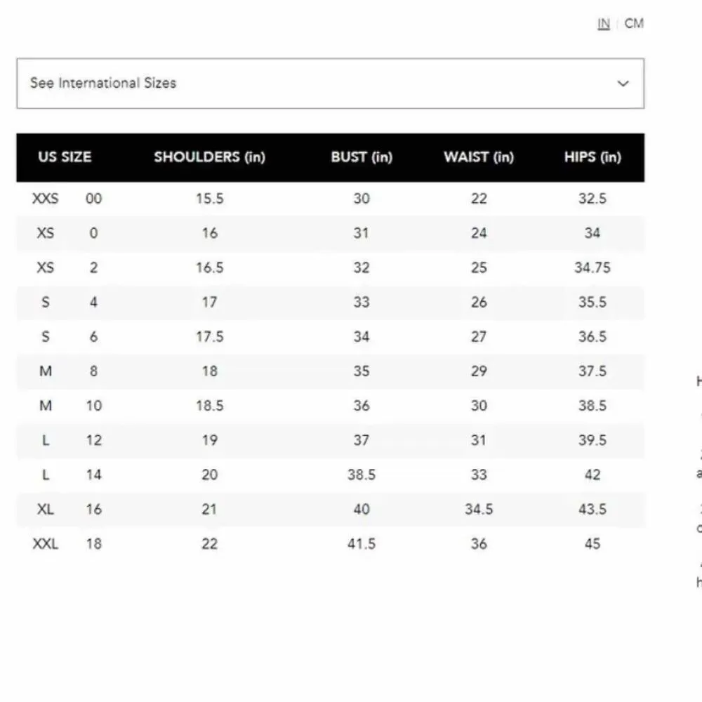Open the See International Sizes dropdown

point(330,84)
